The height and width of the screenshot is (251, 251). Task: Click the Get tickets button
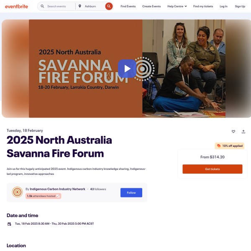point(213,169)
